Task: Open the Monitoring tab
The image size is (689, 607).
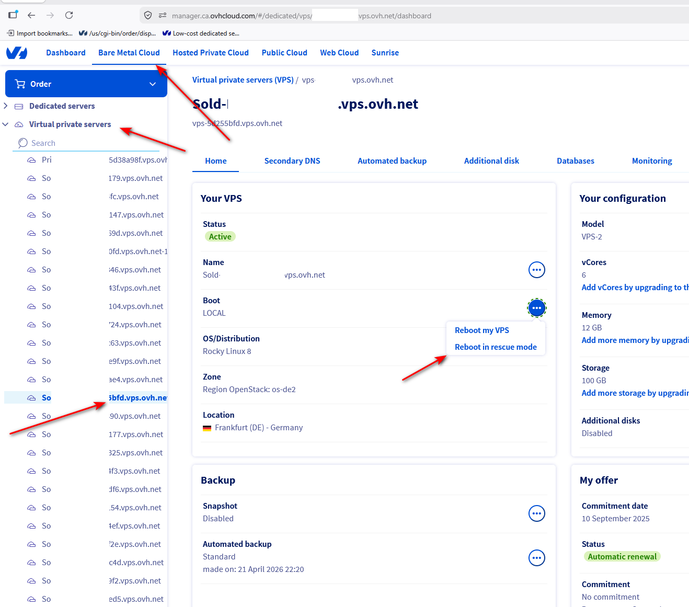Action: (x=652, y=161)
